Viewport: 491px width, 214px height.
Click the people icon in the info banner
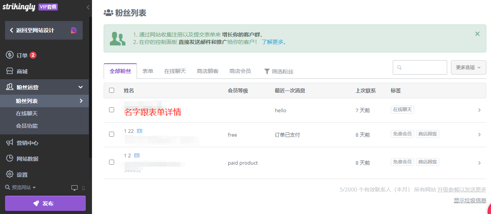point(118,38)
